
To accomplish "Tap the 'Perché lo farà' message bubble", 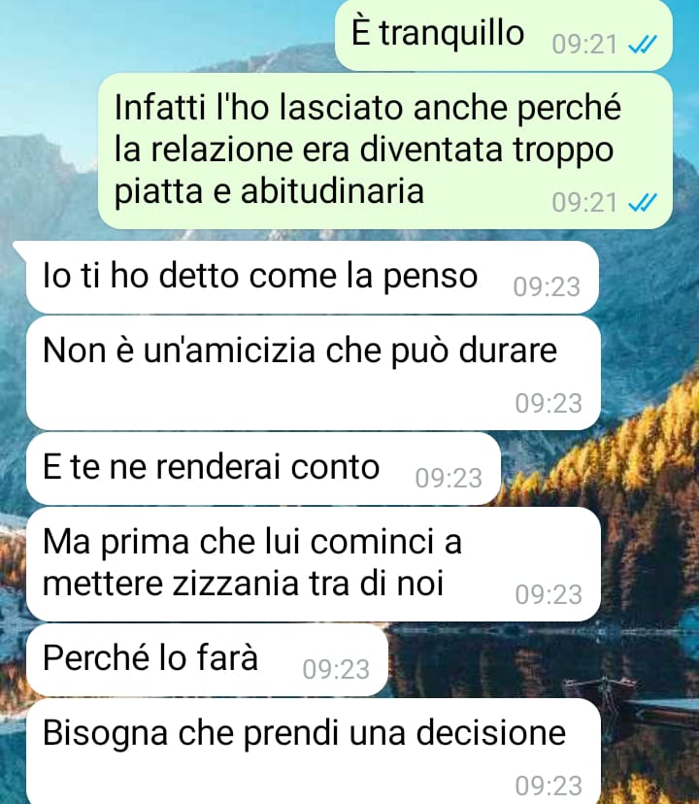I will click(x=207, y=660).
